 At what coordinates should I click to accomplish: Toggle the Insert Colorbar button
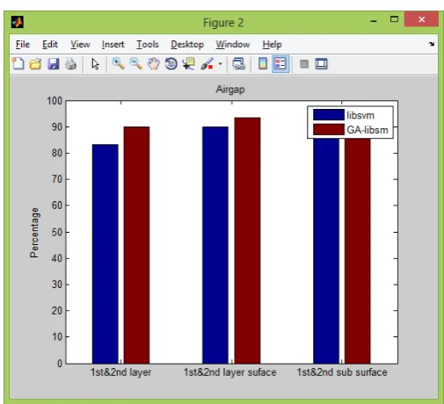pos(263,63)
